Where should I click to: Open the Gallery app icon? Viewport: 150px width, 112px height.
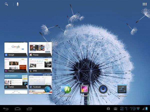(84, 89)
